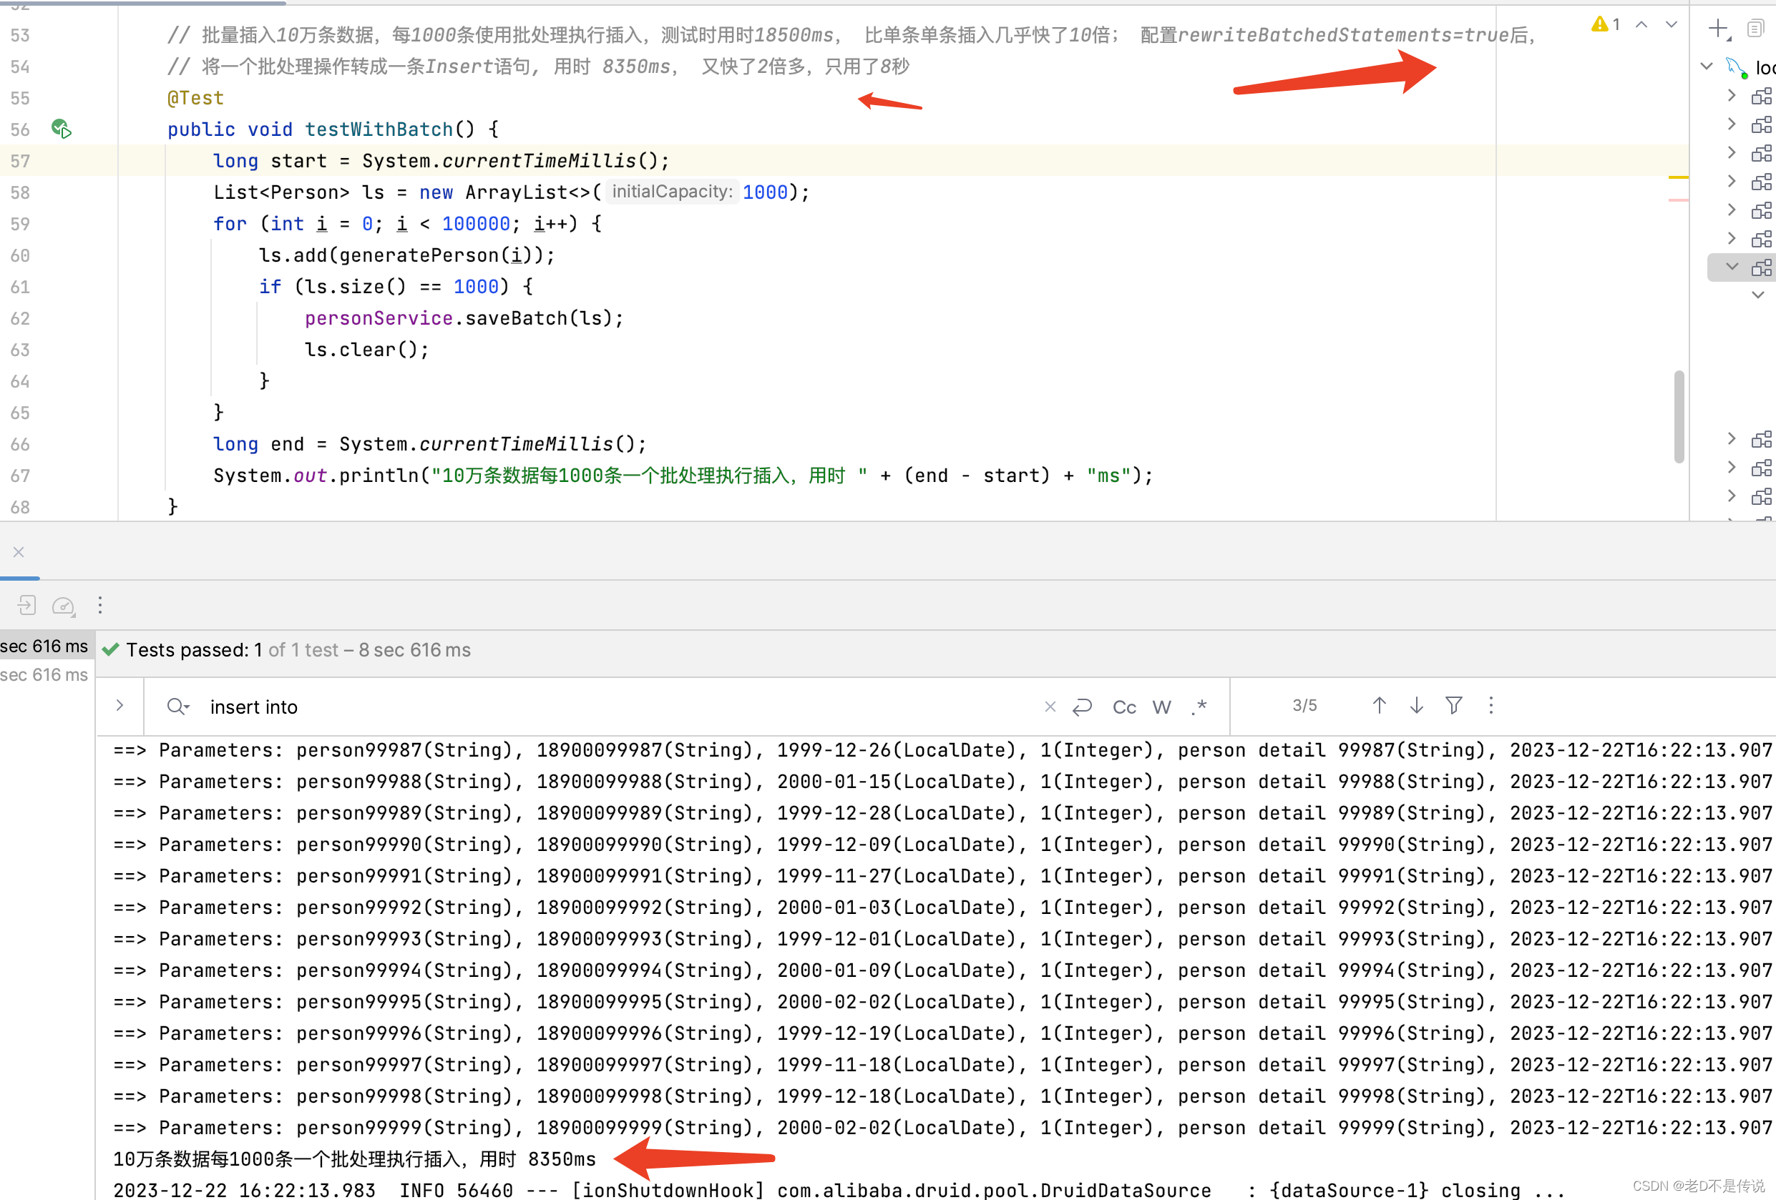Expand the second schema node in database tree
Viewport: 1776px width, 1200px height.
tap(1732, 124)
